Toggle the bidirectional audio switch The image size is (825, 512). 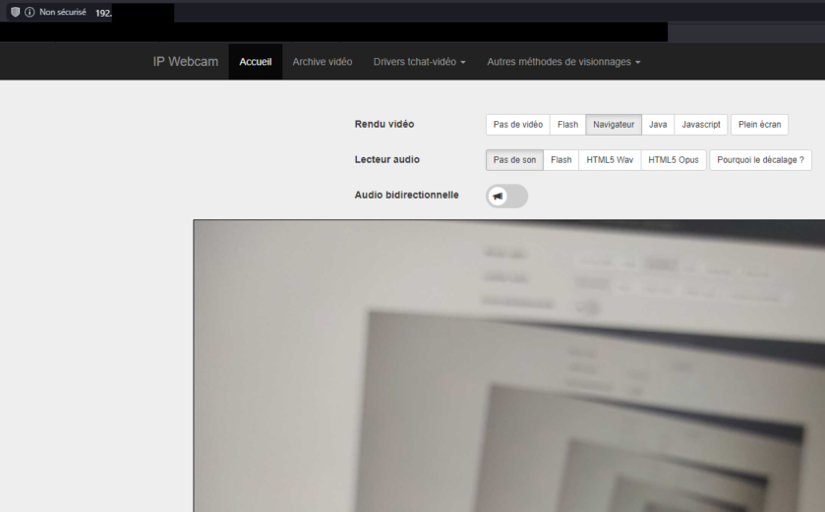coord(506,196)
